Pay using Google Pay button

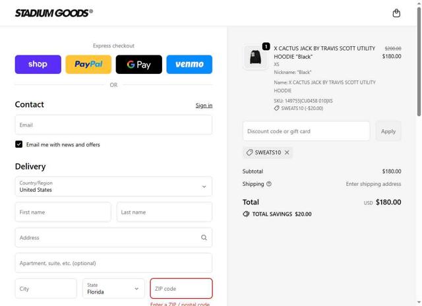(x=138, y=64)
